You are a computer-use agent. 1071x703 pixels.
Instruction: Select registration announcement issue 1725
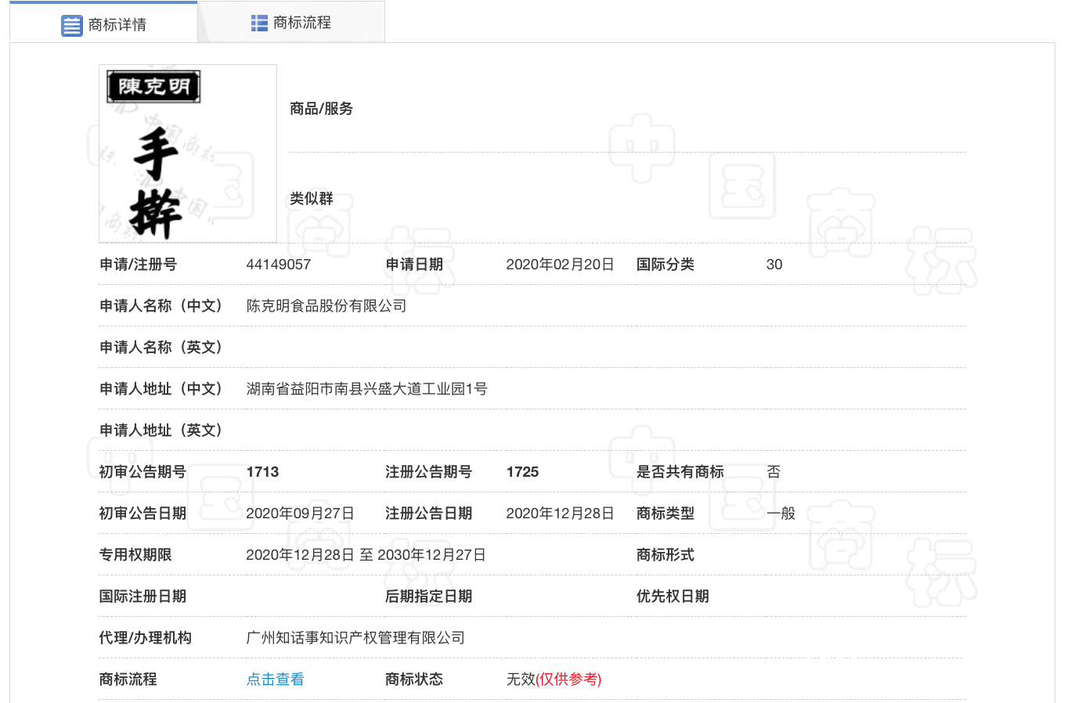click(x=522, y=472)
